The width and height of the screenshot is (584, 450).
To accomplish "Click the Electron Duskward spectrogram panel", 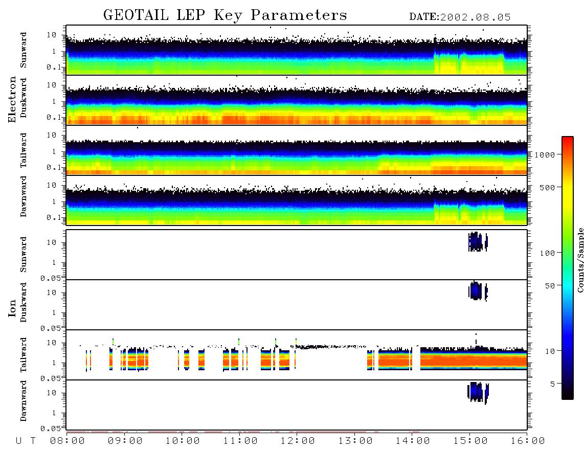I will point(297,100).
